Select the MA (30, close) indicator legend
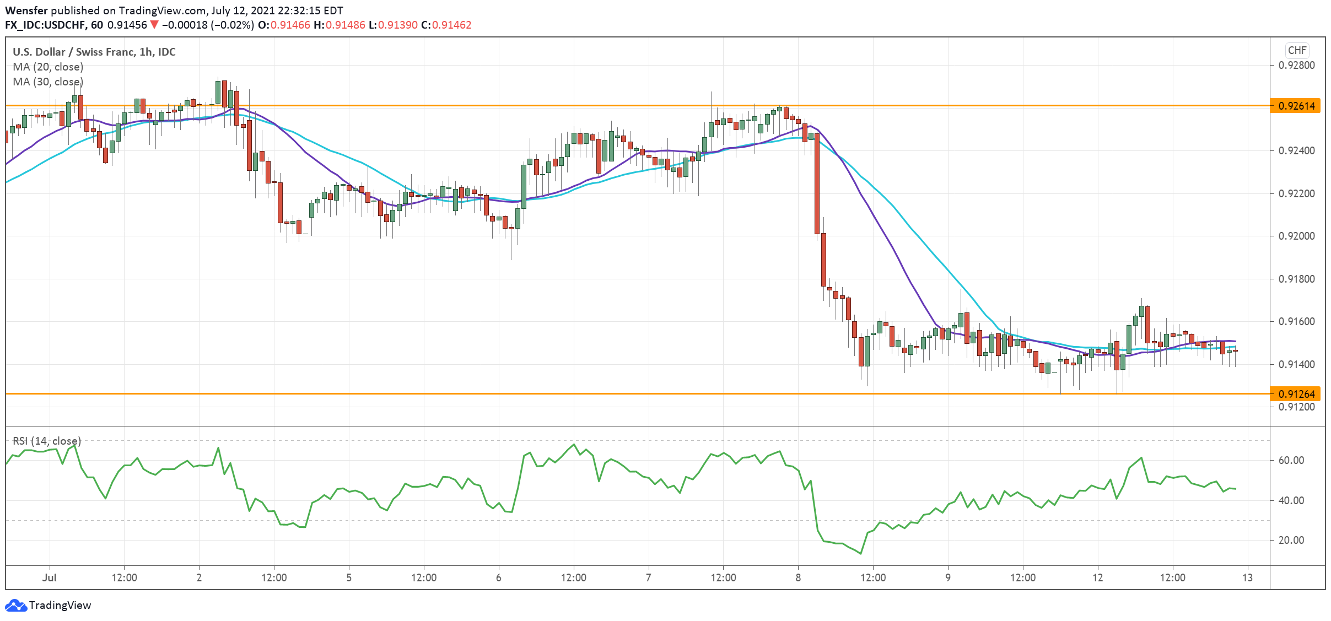The image size is (1331, 621). click(x=48, y=82)
